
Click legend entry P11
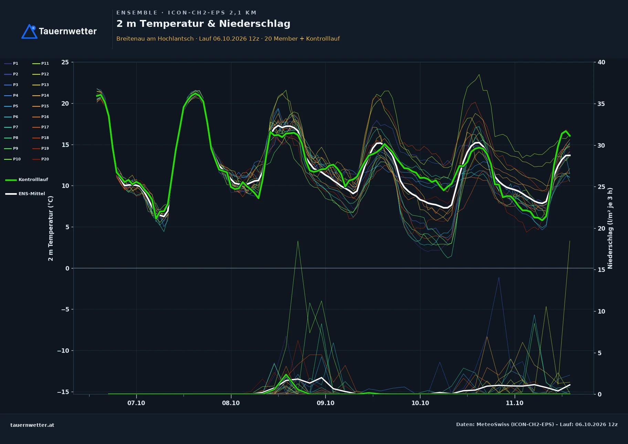[41, 63]
